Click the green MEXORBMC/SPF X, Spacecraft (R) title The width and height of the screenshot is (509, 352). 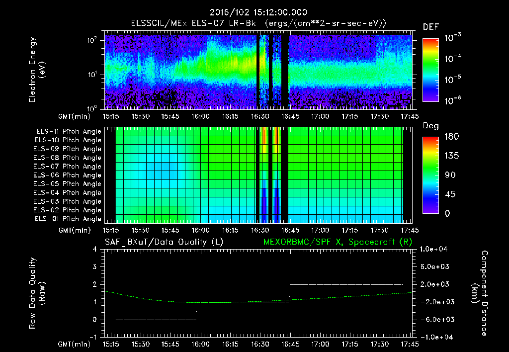(338, 242)
